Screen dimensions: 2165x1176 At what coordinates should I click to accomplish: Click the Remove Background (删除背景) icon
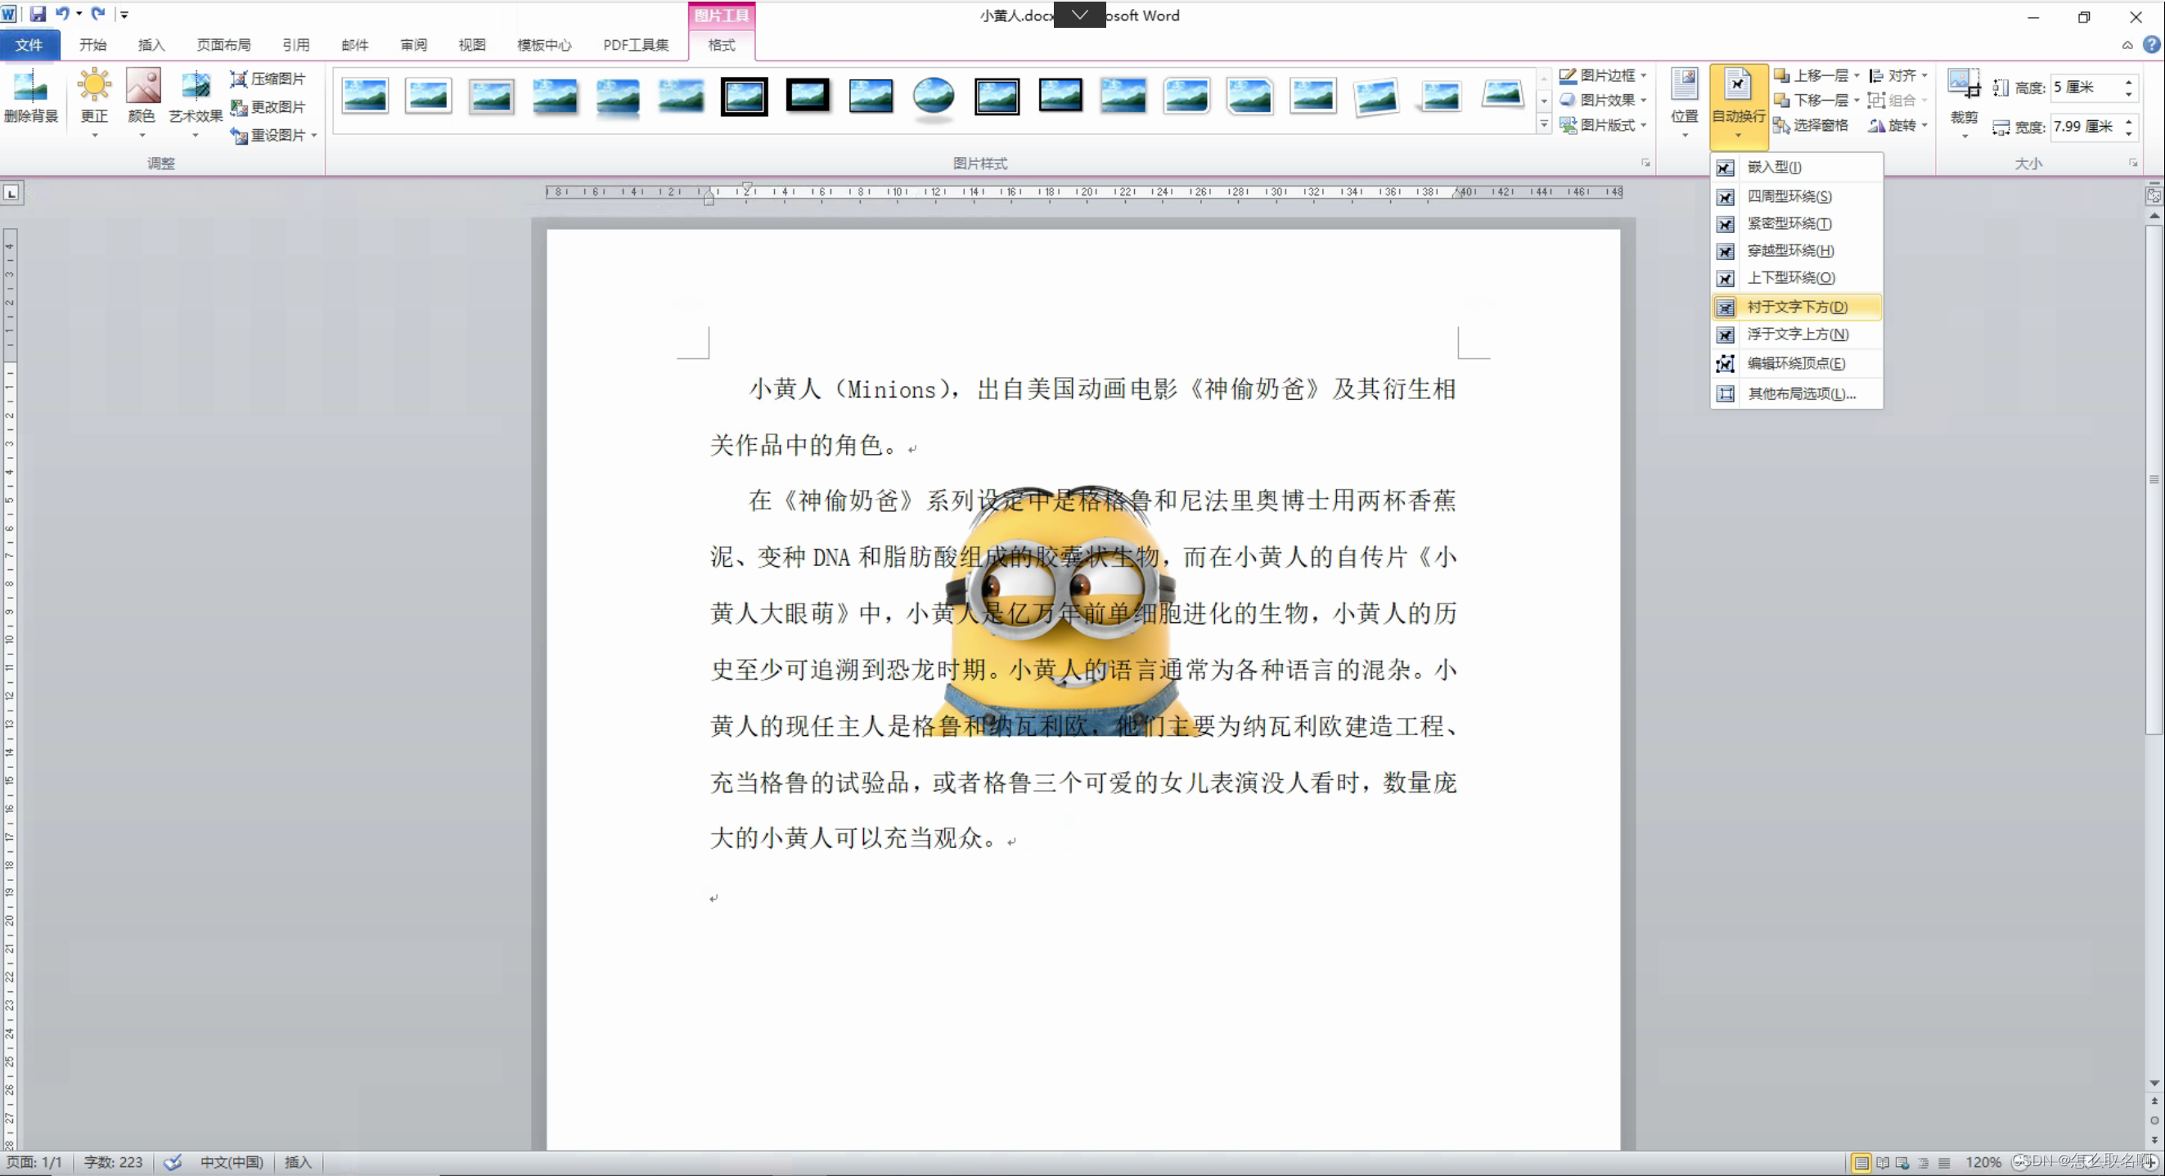click(30, 88)
